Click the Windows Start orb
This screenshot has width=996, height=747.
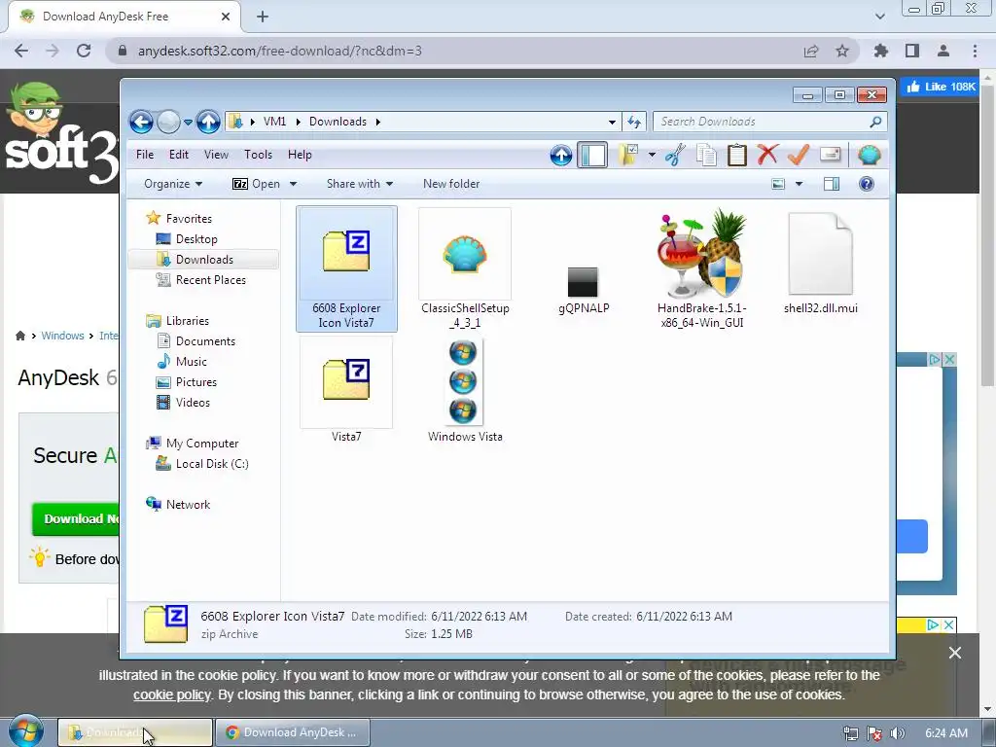pos(25,731)
